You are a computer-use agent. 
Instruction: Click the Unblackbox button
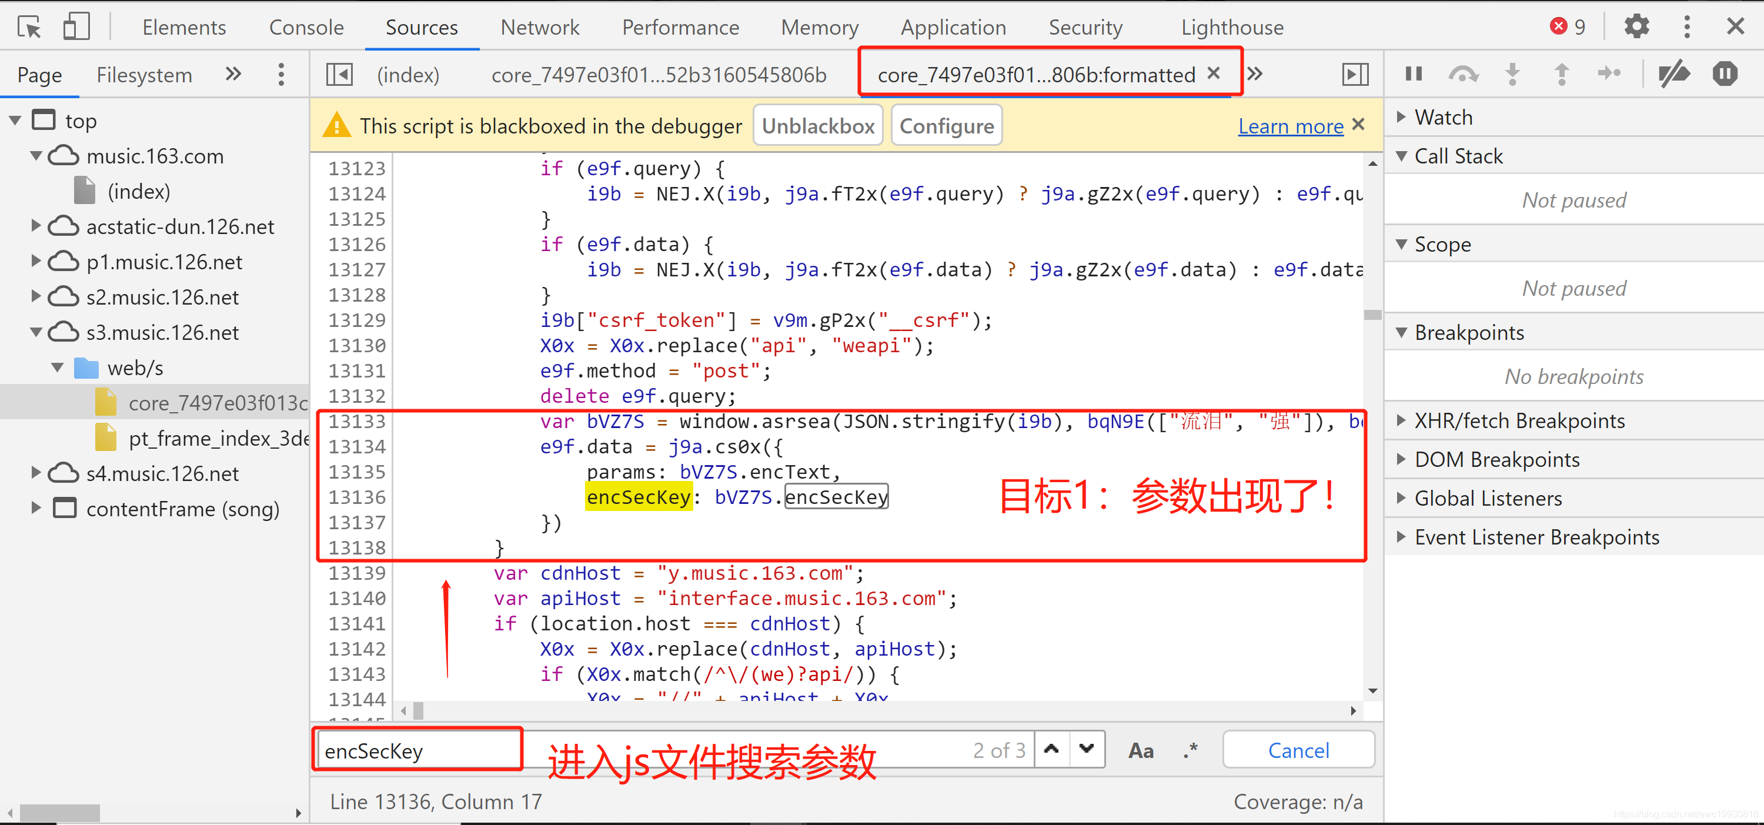pyautogui.click(x=818, y=126)
